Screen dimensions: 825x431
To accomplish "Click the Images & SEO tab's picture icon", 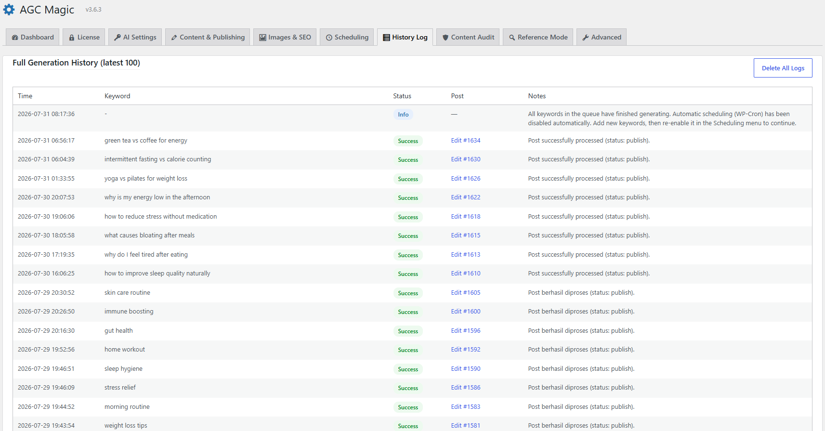I will tap(262, 38).
